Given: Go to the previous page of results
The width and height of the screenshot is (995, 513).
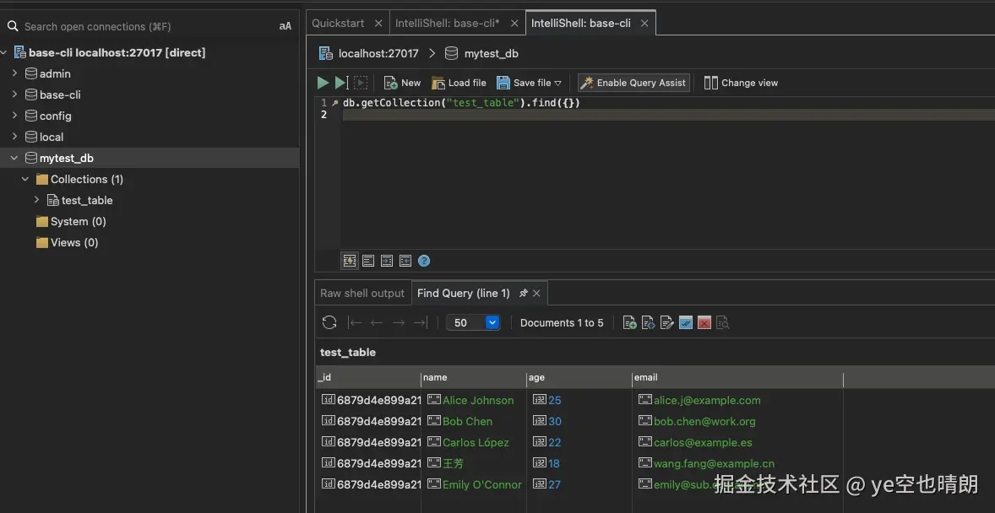Looking at the screenshot, I should 377,323.
